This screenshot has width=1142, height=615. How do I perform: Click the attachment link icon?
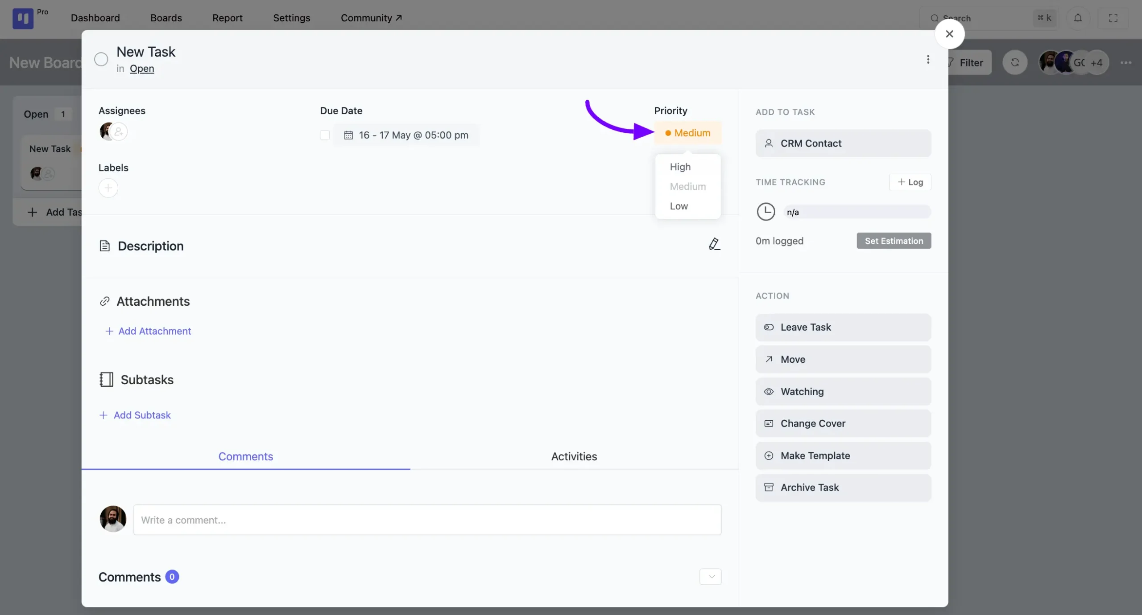pos(104,301)
